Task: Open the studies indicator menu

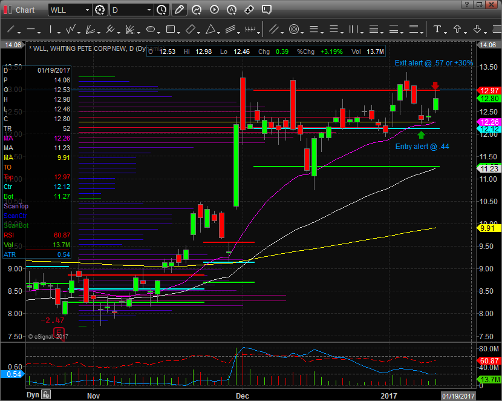Action: pyautogui.click(x=197, y=10)
